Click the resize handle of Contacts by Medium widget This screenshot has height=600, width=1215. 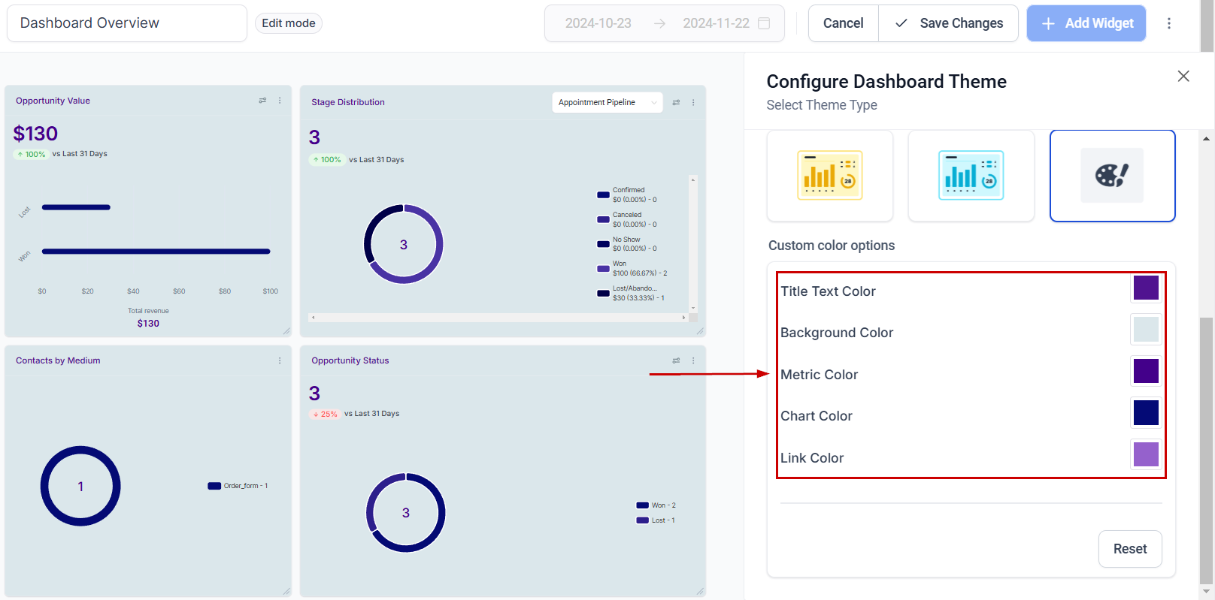coord(286,591)
